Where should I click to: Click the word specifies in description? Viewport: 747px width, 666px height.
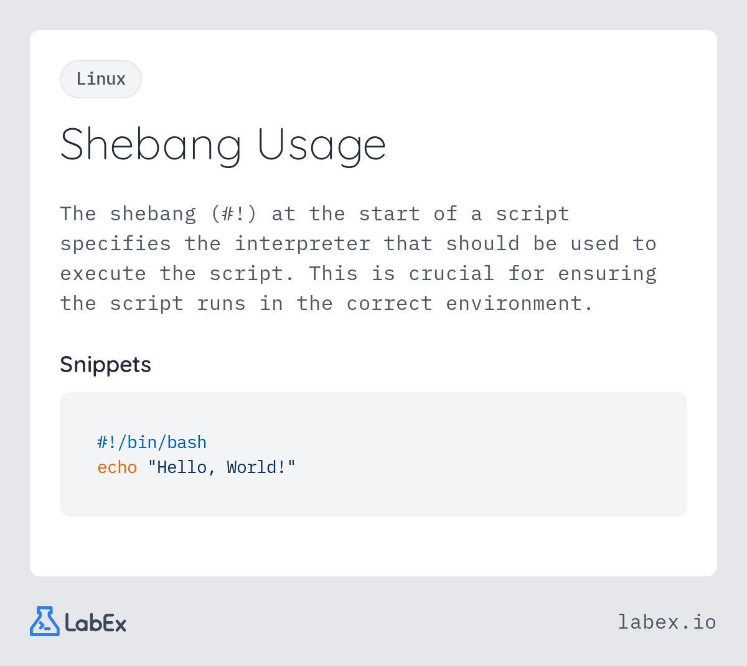pos(116,244)
